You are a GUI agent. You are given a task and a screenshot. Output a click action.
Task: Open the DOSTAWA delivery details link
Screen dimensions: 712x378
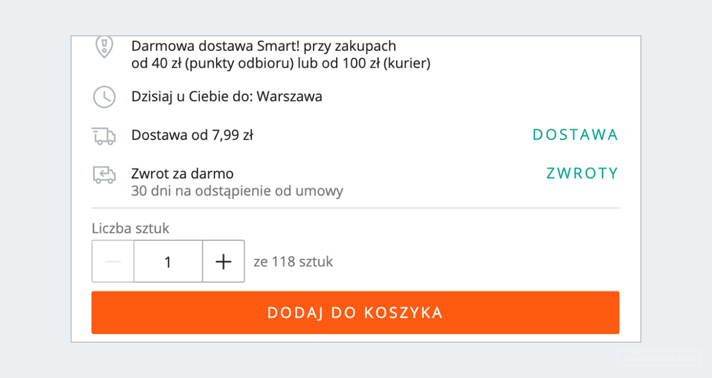pyautogui.click(x=575, y=135)
